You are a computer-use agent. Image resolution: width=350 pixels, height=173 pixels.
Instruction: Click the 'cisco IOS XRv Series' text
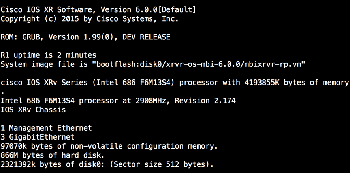click(x=44, y=83)
